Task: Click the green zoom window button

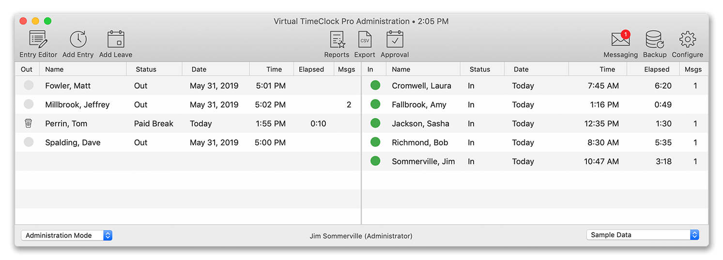Action: (47, 21)
